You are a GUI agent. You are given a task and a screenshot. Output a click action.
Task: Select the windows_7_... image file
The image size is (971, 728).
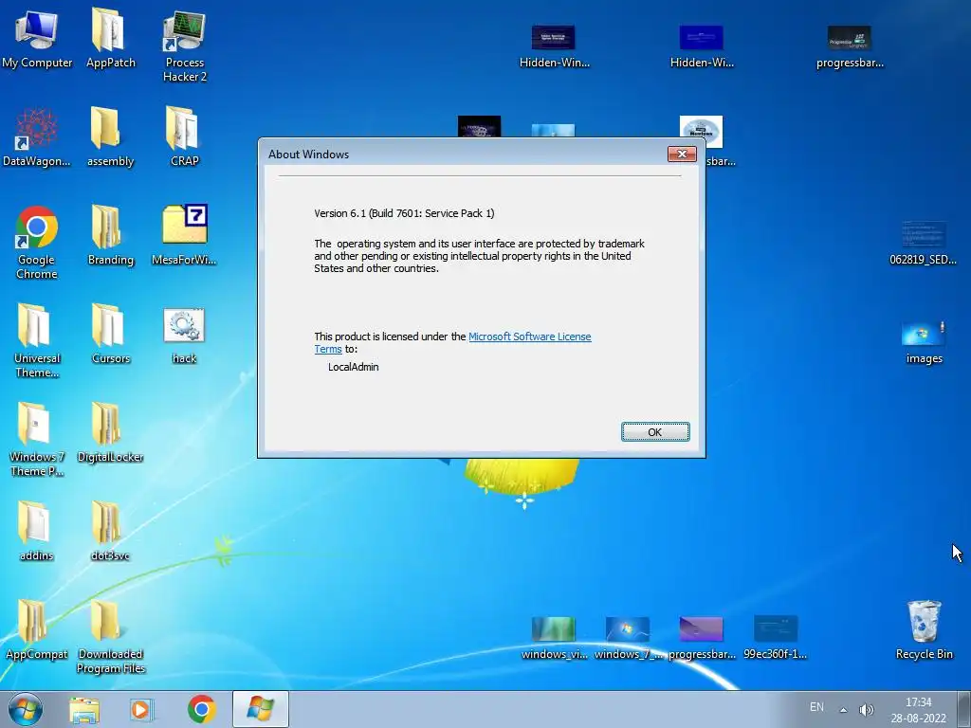(628, 638)
